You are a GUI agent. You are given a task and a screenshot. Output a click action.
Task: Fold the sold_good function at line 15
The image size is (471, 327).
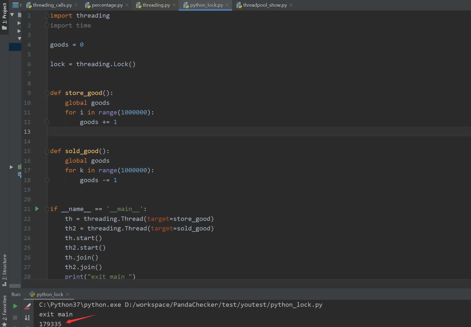[47, 151]
